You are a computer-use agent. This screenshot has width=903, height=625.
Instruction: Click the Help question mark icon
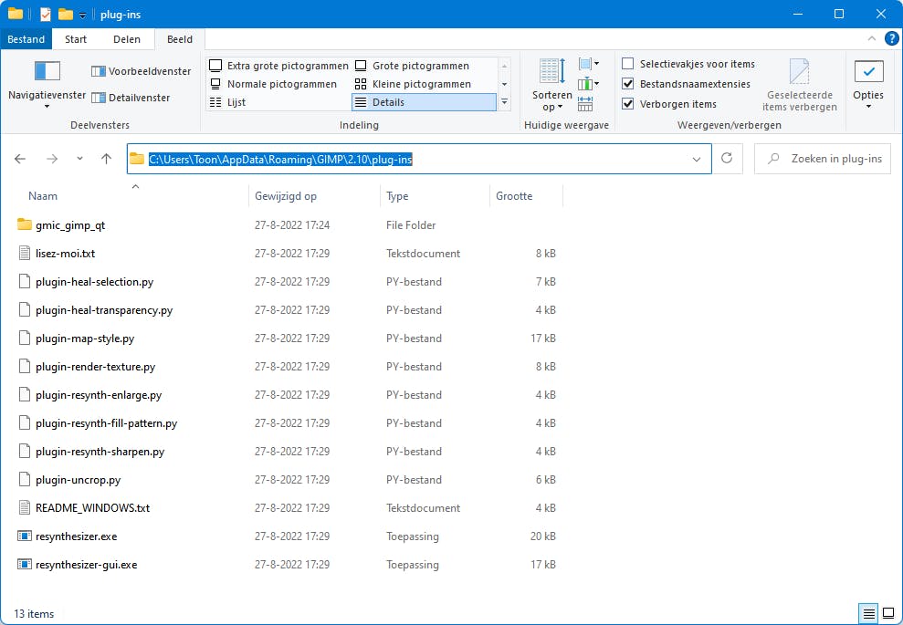tap(891, 39)
